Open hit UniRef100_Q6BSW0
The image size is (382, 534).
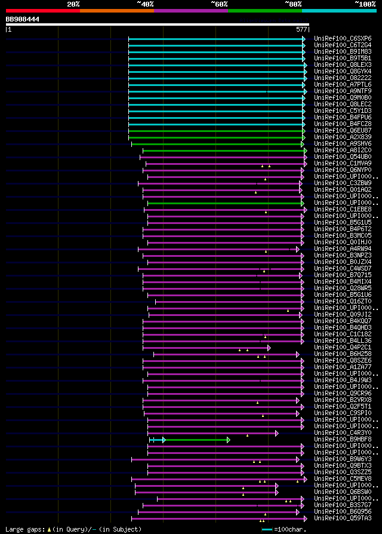pos(343,492)
